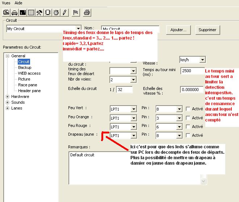239x202 pixels.
Task: Select the pencil edit toolbar icon
Action: [64, 12]
